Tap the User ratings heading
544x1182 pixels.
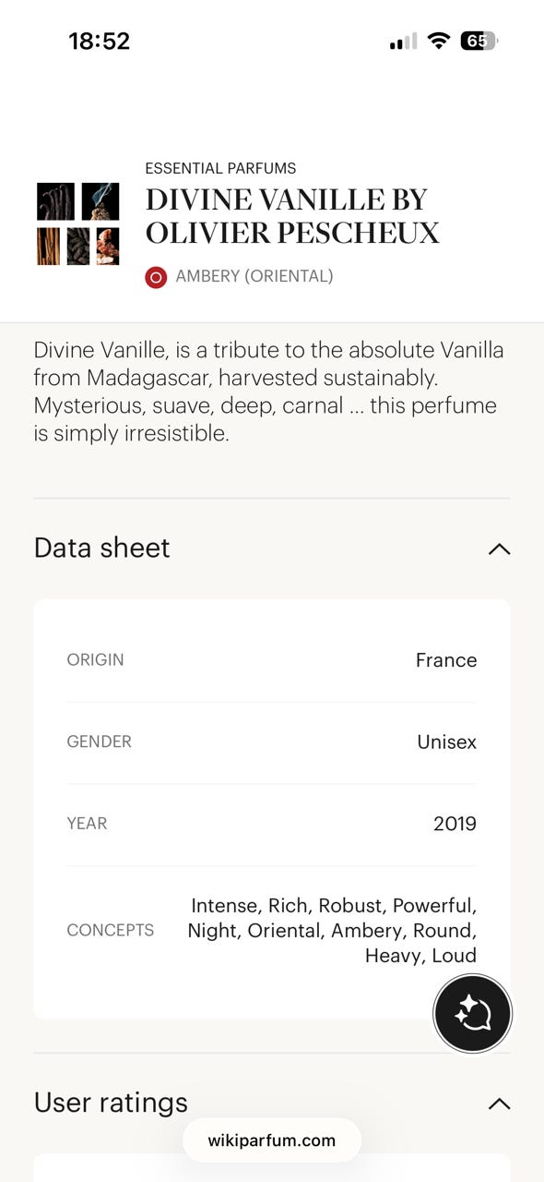tap(111, 1103)
